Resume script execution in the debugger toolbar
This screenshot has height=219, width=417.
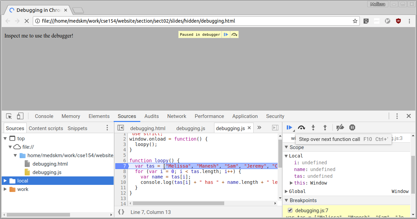(x=289, y=127)
